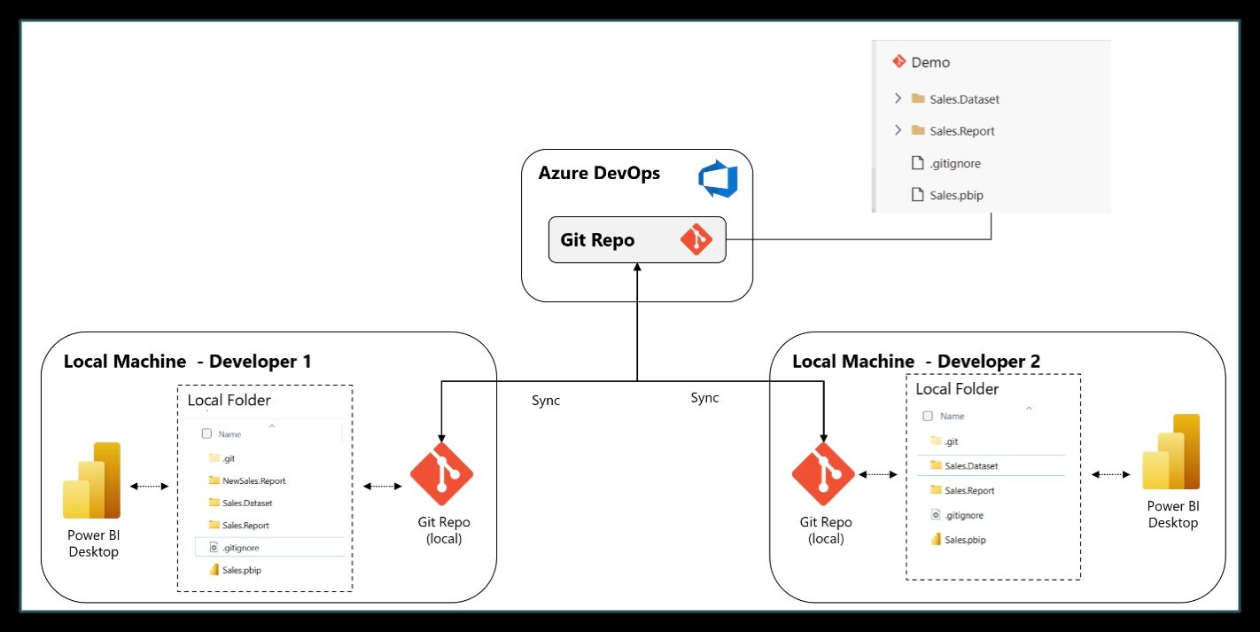Click the Demo repository icon

(x=898, y=61)
